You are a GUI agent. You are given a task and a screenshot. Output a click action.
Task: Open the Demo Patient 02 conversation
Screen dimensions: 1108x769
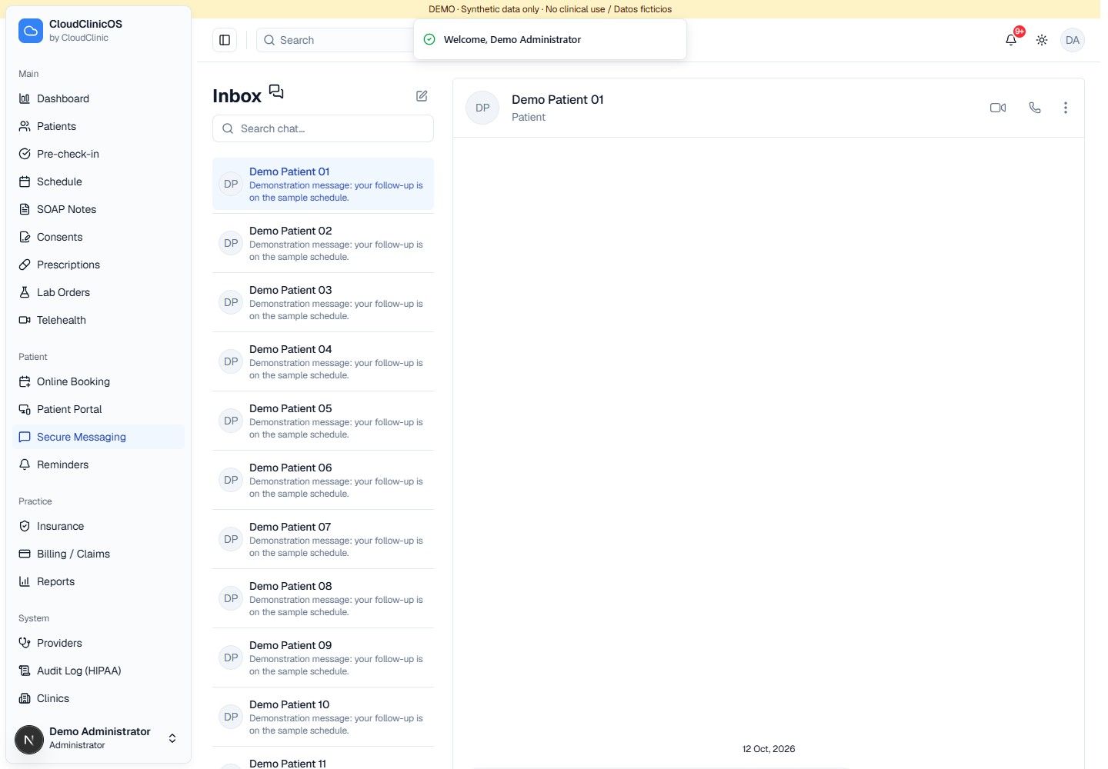(x=323, y=243)
